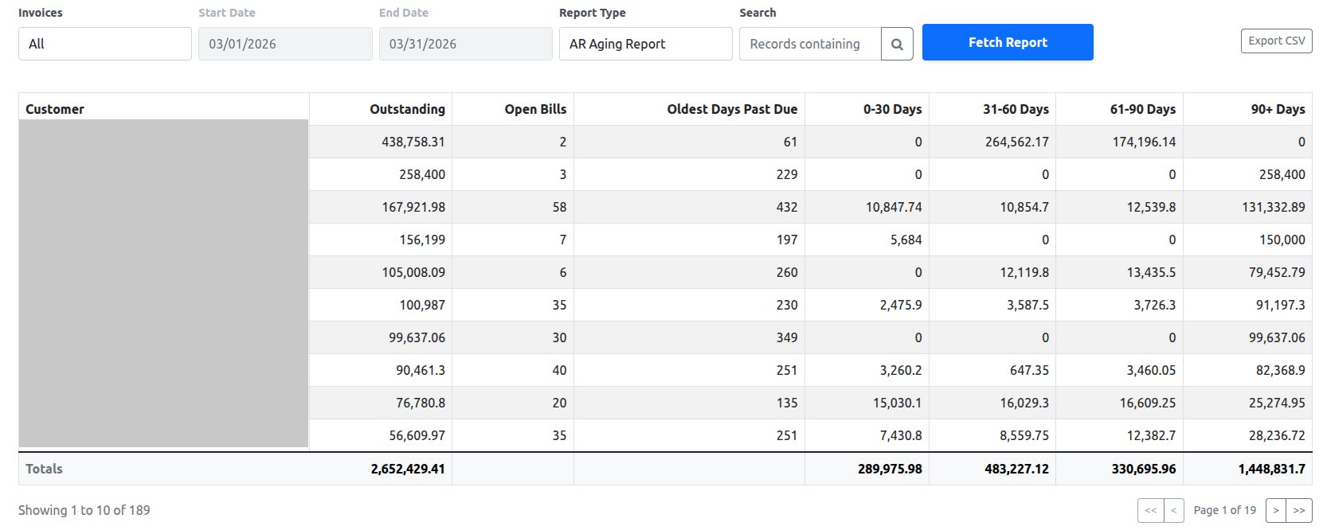Viewport: 1323px width, 530px height.
Task: Click the open bills count 58
Action: coord(559,207)
